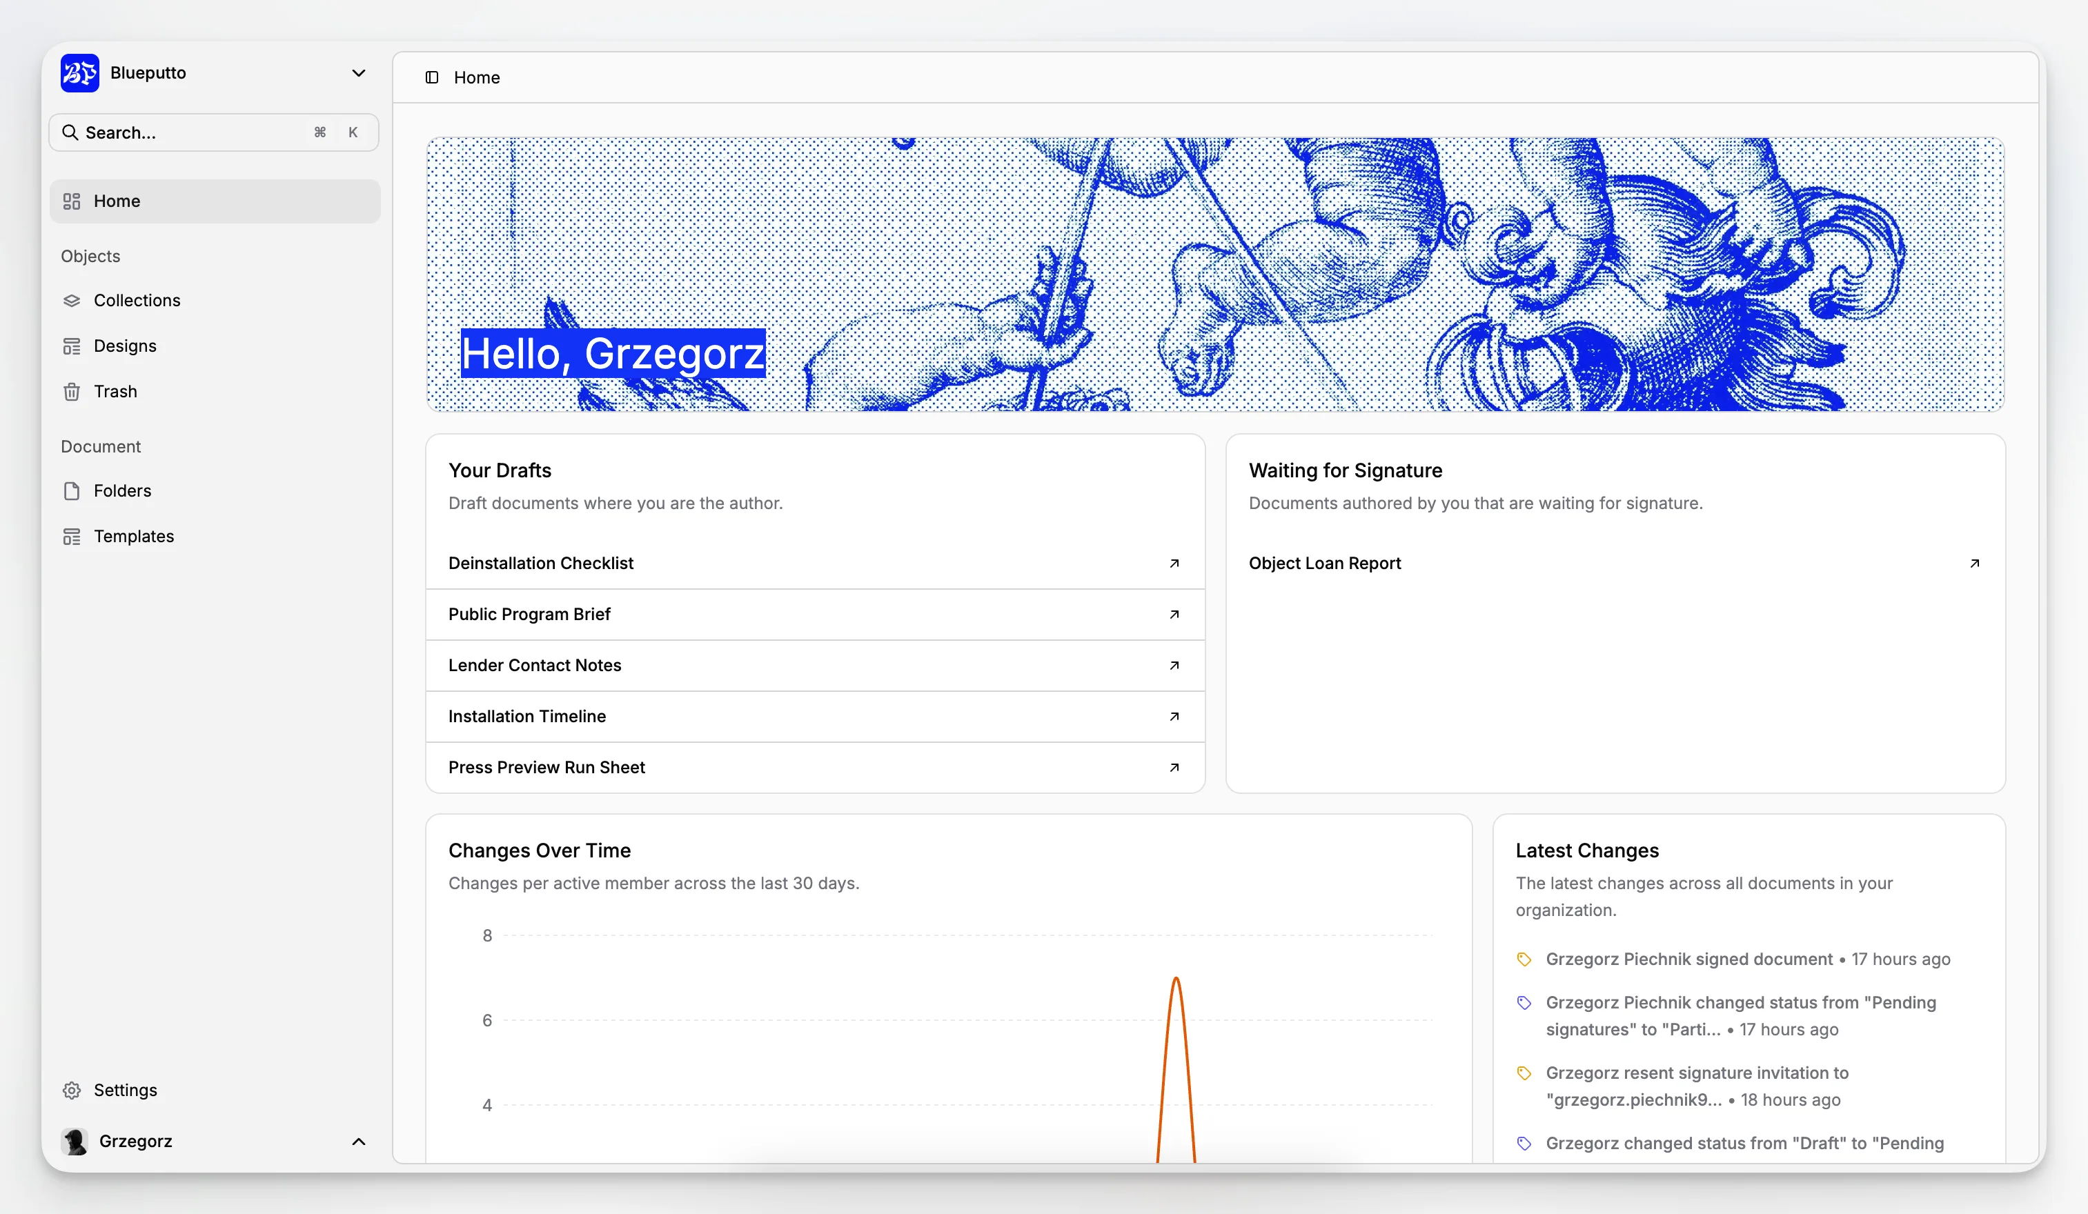Select Grzegorz Piechnik signed document entry
This screenshot has height=1214, width=2088.
point(1747,959)
